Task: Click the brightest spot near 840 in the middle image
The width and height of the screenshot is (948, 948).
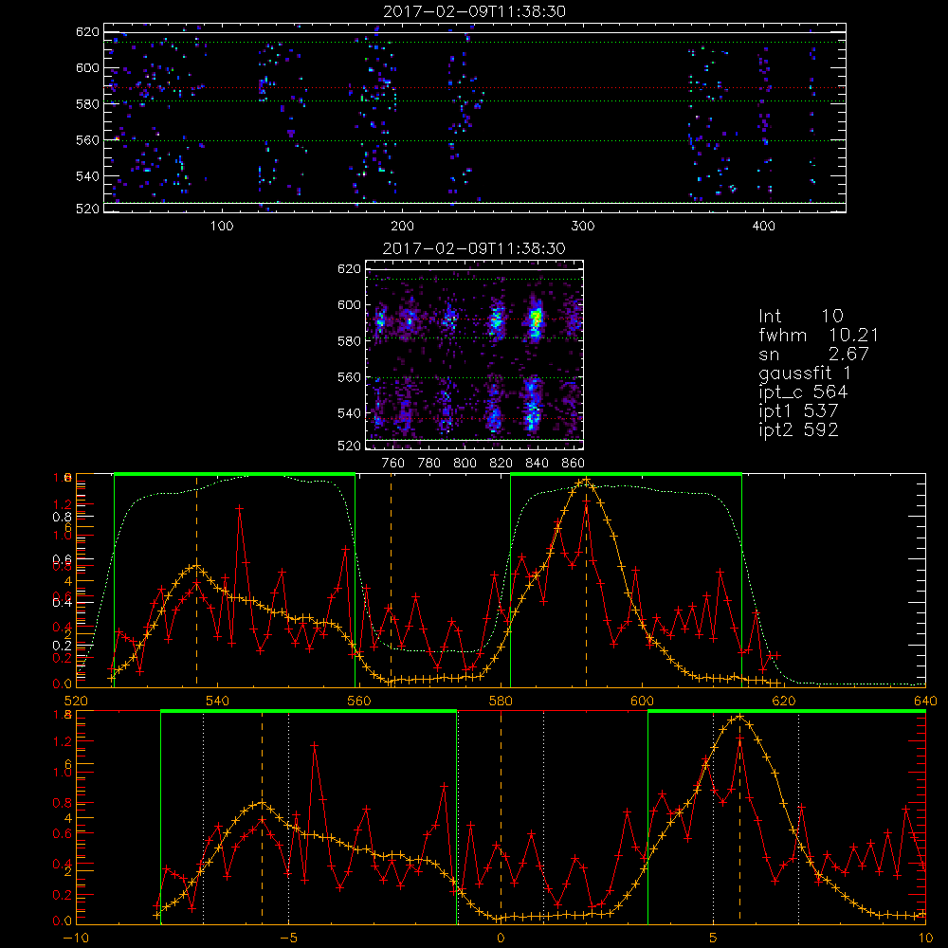Action: coord(535,317)
